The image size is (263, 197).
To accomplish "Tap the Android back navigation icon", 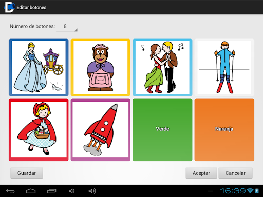I will [10, 191].
